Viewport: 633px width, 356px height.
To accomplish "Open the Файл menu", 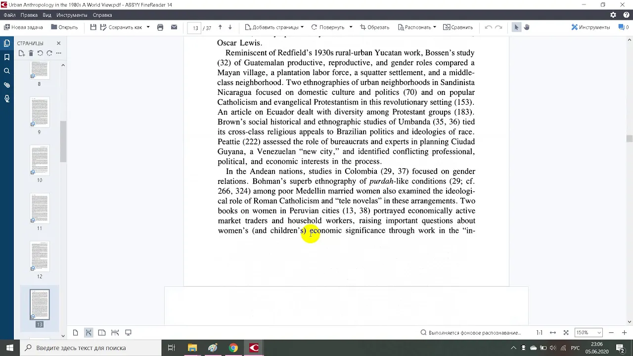I will [9, 15].
